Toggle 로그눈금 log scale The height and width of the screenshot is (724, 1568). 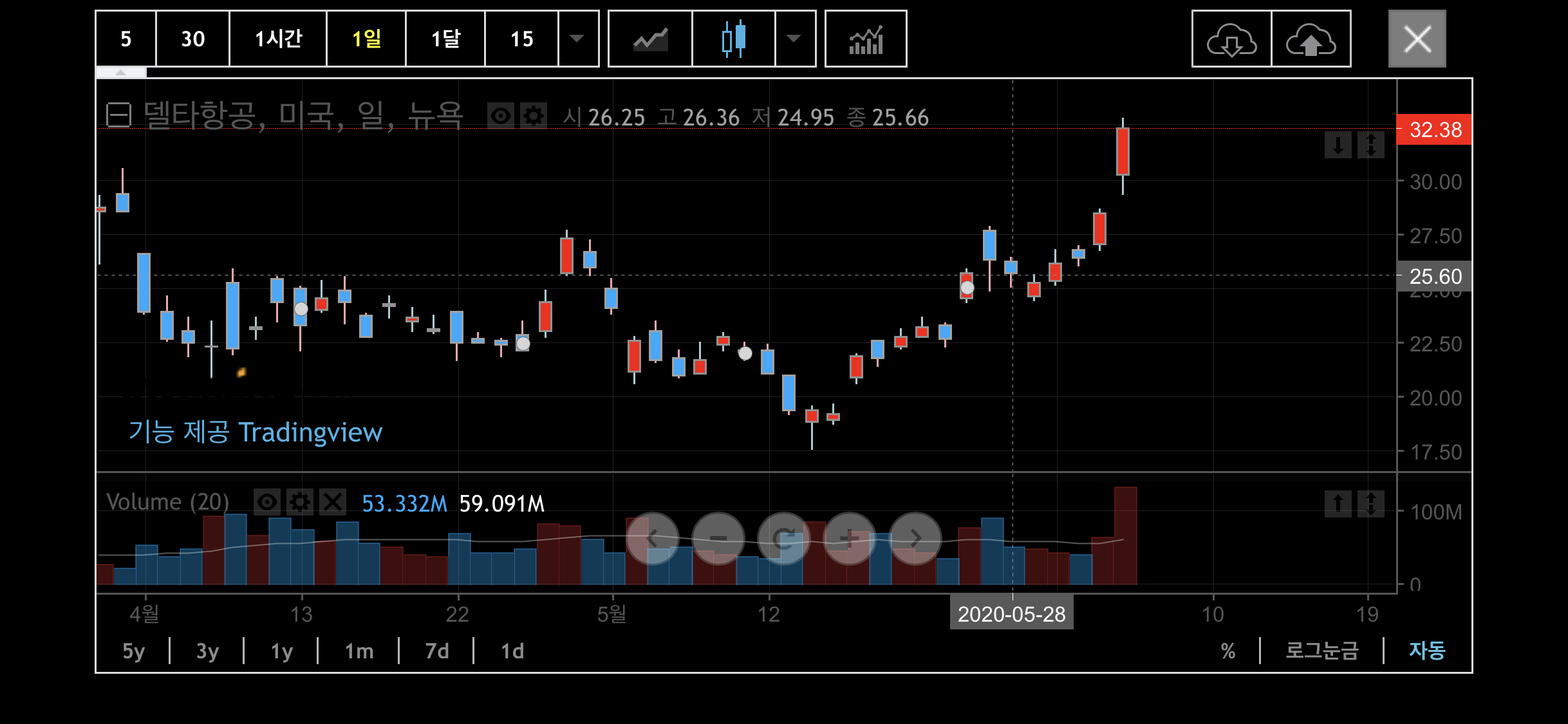pyautogui.click(x=1321, y=651)
